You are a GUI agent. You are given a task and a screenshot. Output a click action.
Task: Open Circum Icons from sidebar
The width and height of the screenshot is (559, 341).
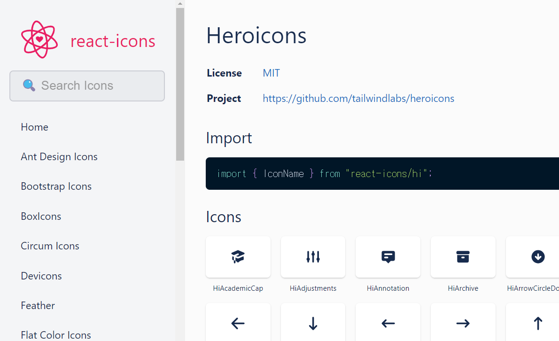click(50, 246)
